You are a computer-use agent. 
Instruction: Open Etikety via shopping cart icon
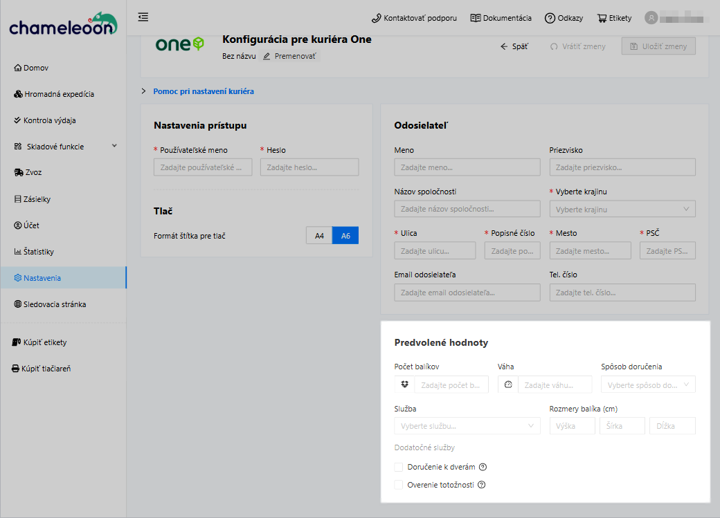click(x=602, y=18)
